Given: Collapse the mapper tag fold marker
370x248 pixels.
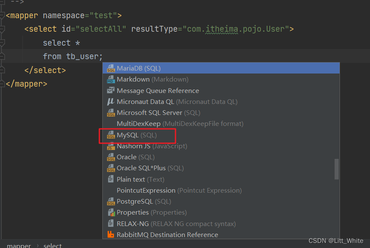Looking at the screenshot, I should point(2,16).
